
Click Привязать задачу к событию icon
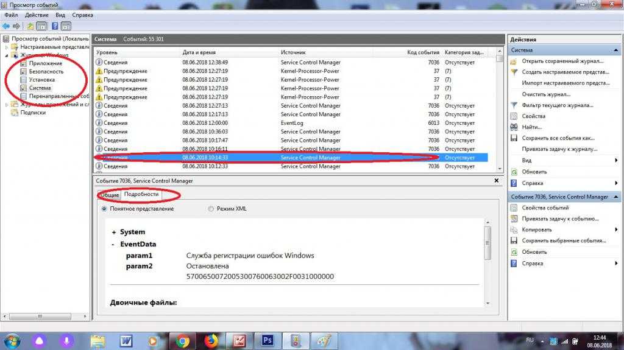coord(514,219)
